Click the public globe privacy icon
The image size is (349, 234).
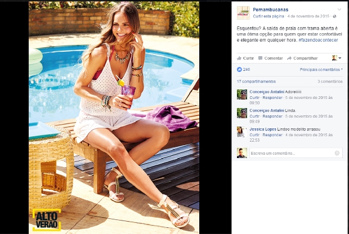(334, 16)
